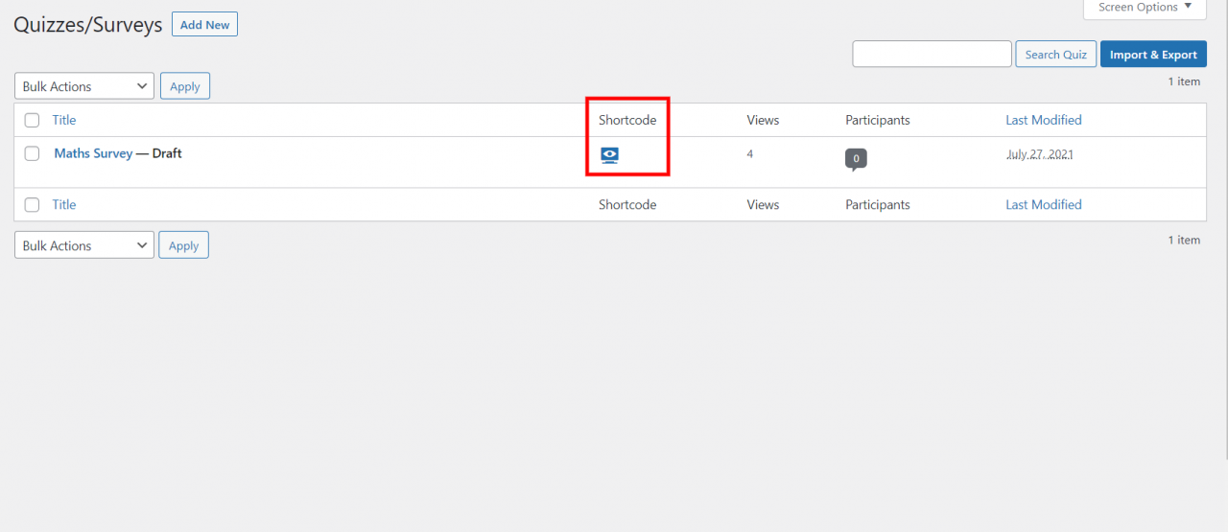1228x532 pixels.
Task: Click the Screen Options arrow icon
Action: click(x=1189, y=7)
